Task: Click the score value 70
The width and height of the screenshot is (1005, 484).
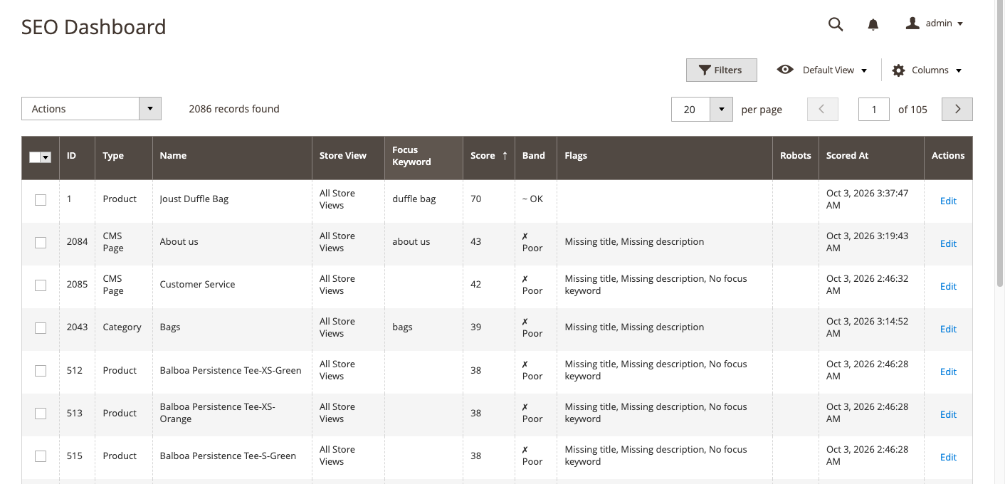Action: 476,199
